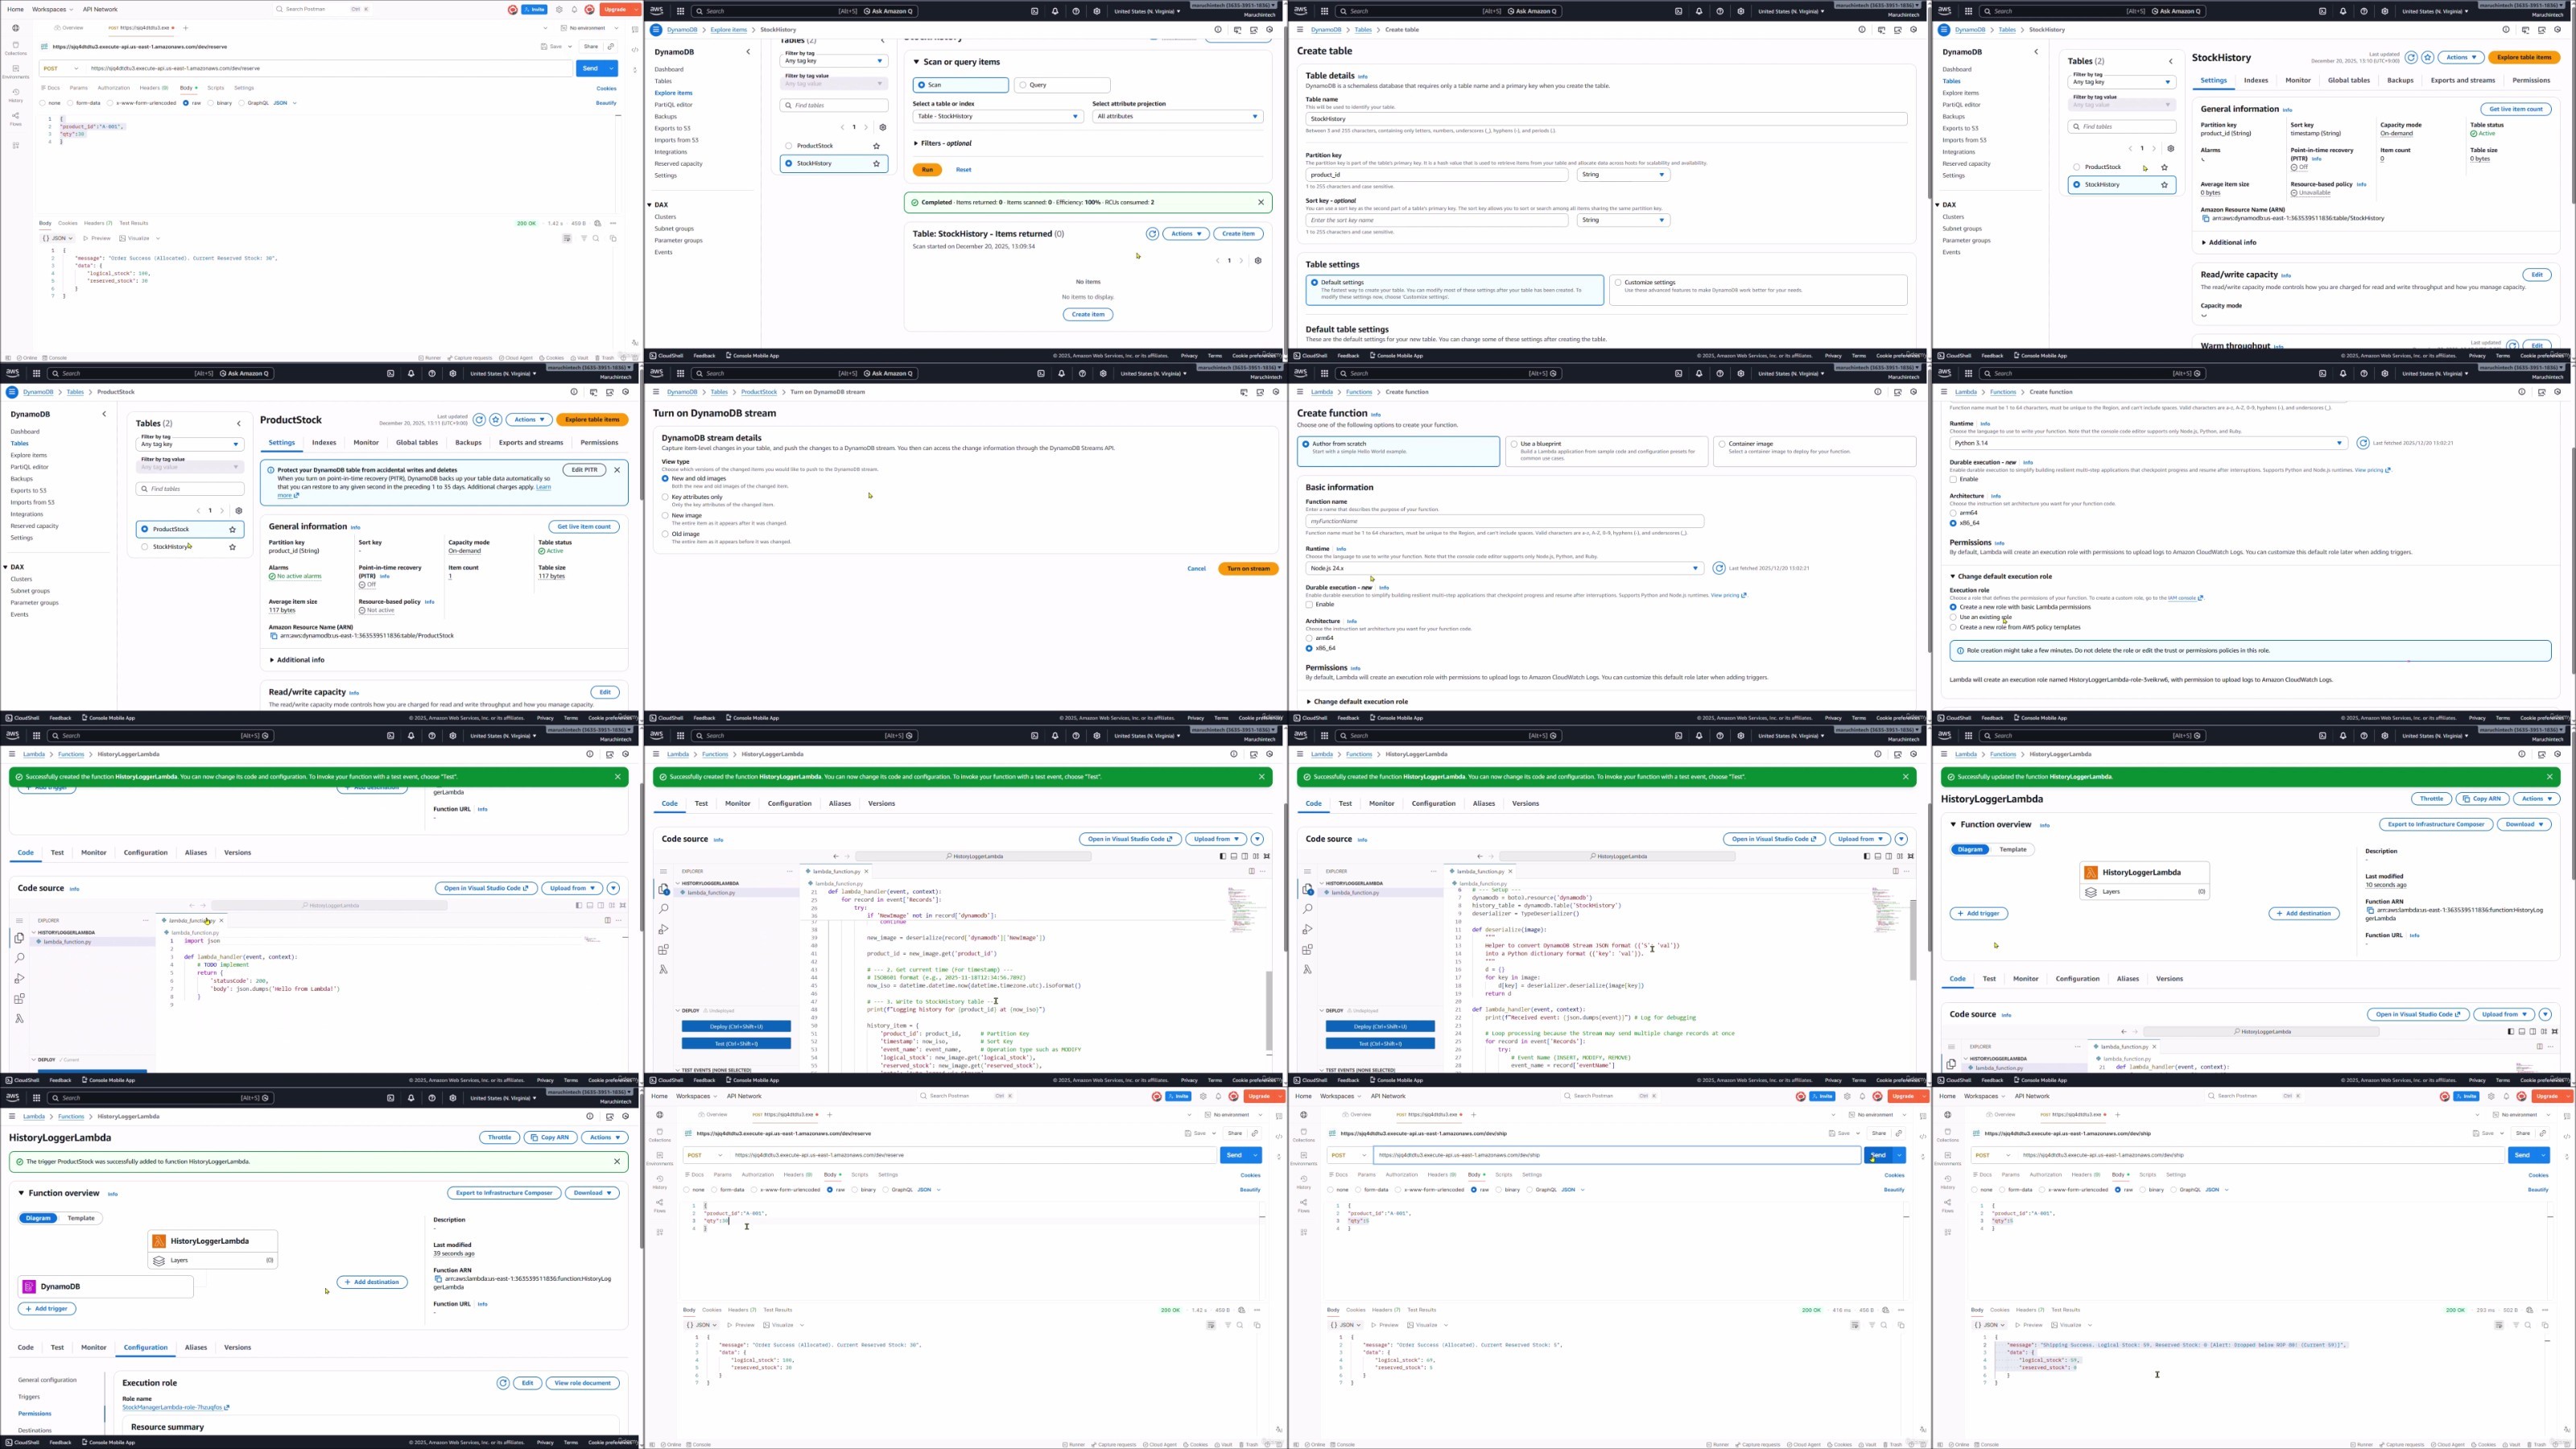This screenshot has height=1449, width=2576.
Task: Select Use an existing role option
Action: (1953, 617)
